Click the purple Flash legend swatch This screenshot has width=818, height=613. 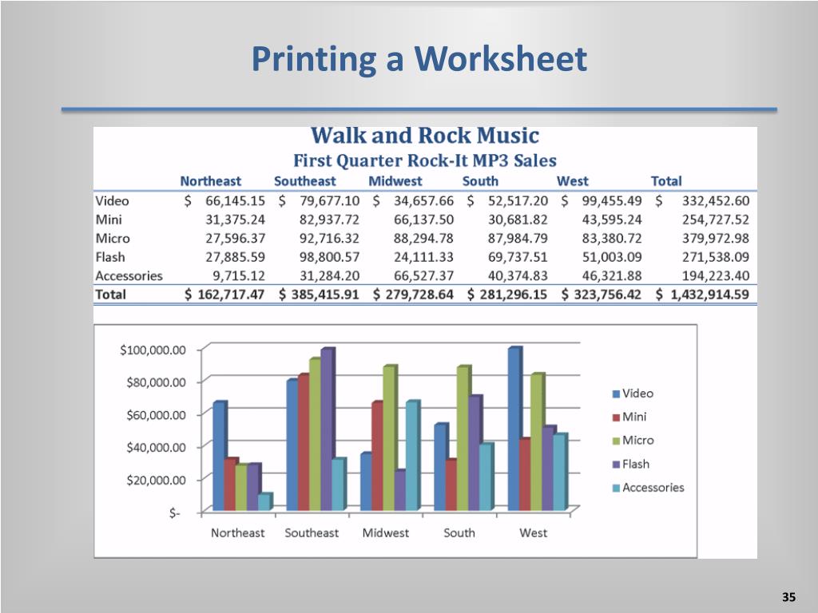tap(616, 465)
